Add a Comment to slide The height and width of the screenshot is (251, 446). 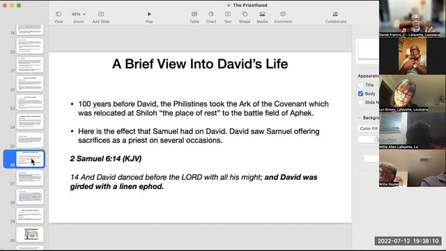pos(283,14)
